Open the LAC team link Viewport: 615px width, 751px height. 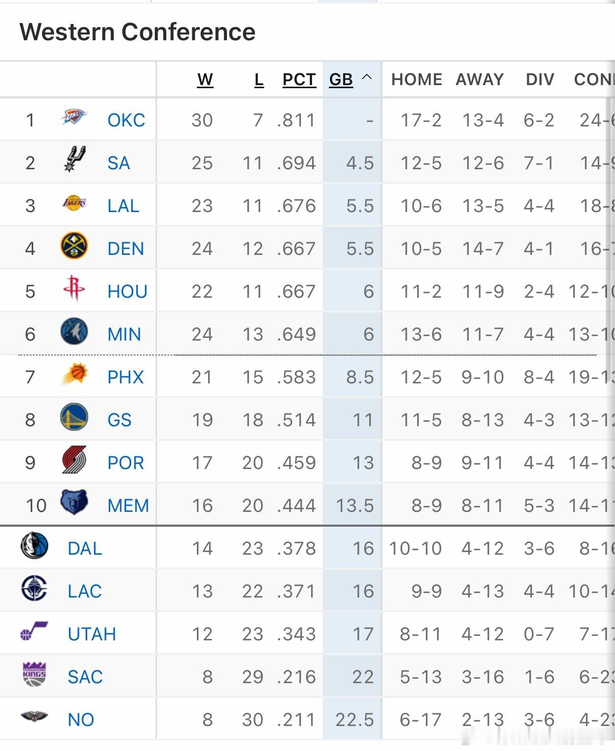(85, 591)
